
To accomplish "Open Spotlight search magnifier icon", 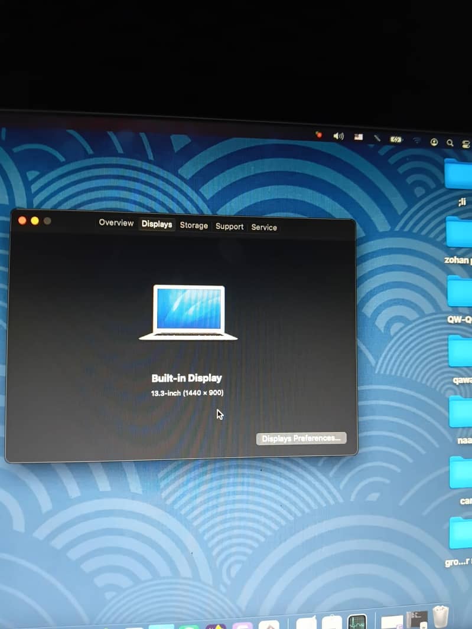I will coord(450,143).
